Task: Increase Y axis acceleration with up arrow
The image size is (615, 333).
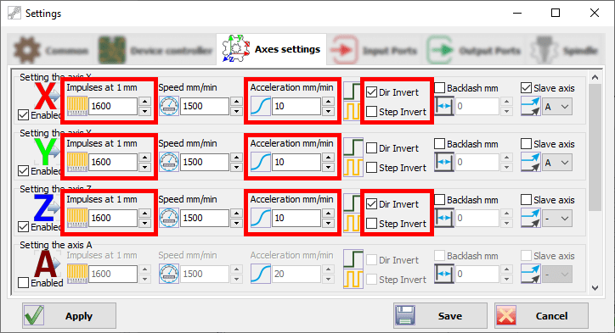Action: [x=328, y=158]
